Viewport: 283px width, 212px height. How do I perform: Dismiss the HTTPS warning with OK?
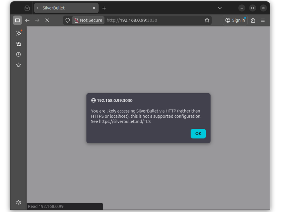(x=198, y=134)
